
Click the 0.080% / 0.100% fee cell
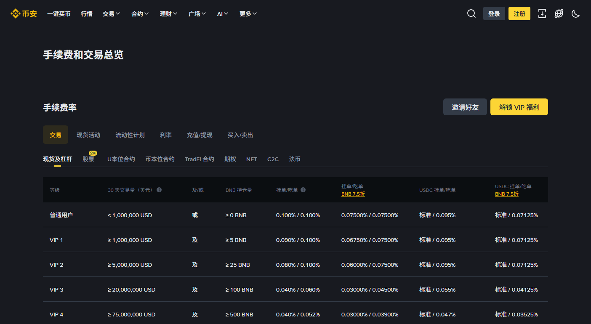298,265
